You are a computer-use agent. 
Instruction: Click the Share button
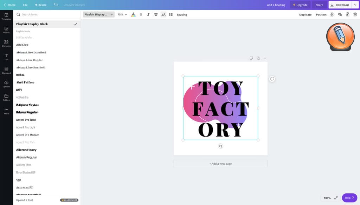tap(319, 5)
